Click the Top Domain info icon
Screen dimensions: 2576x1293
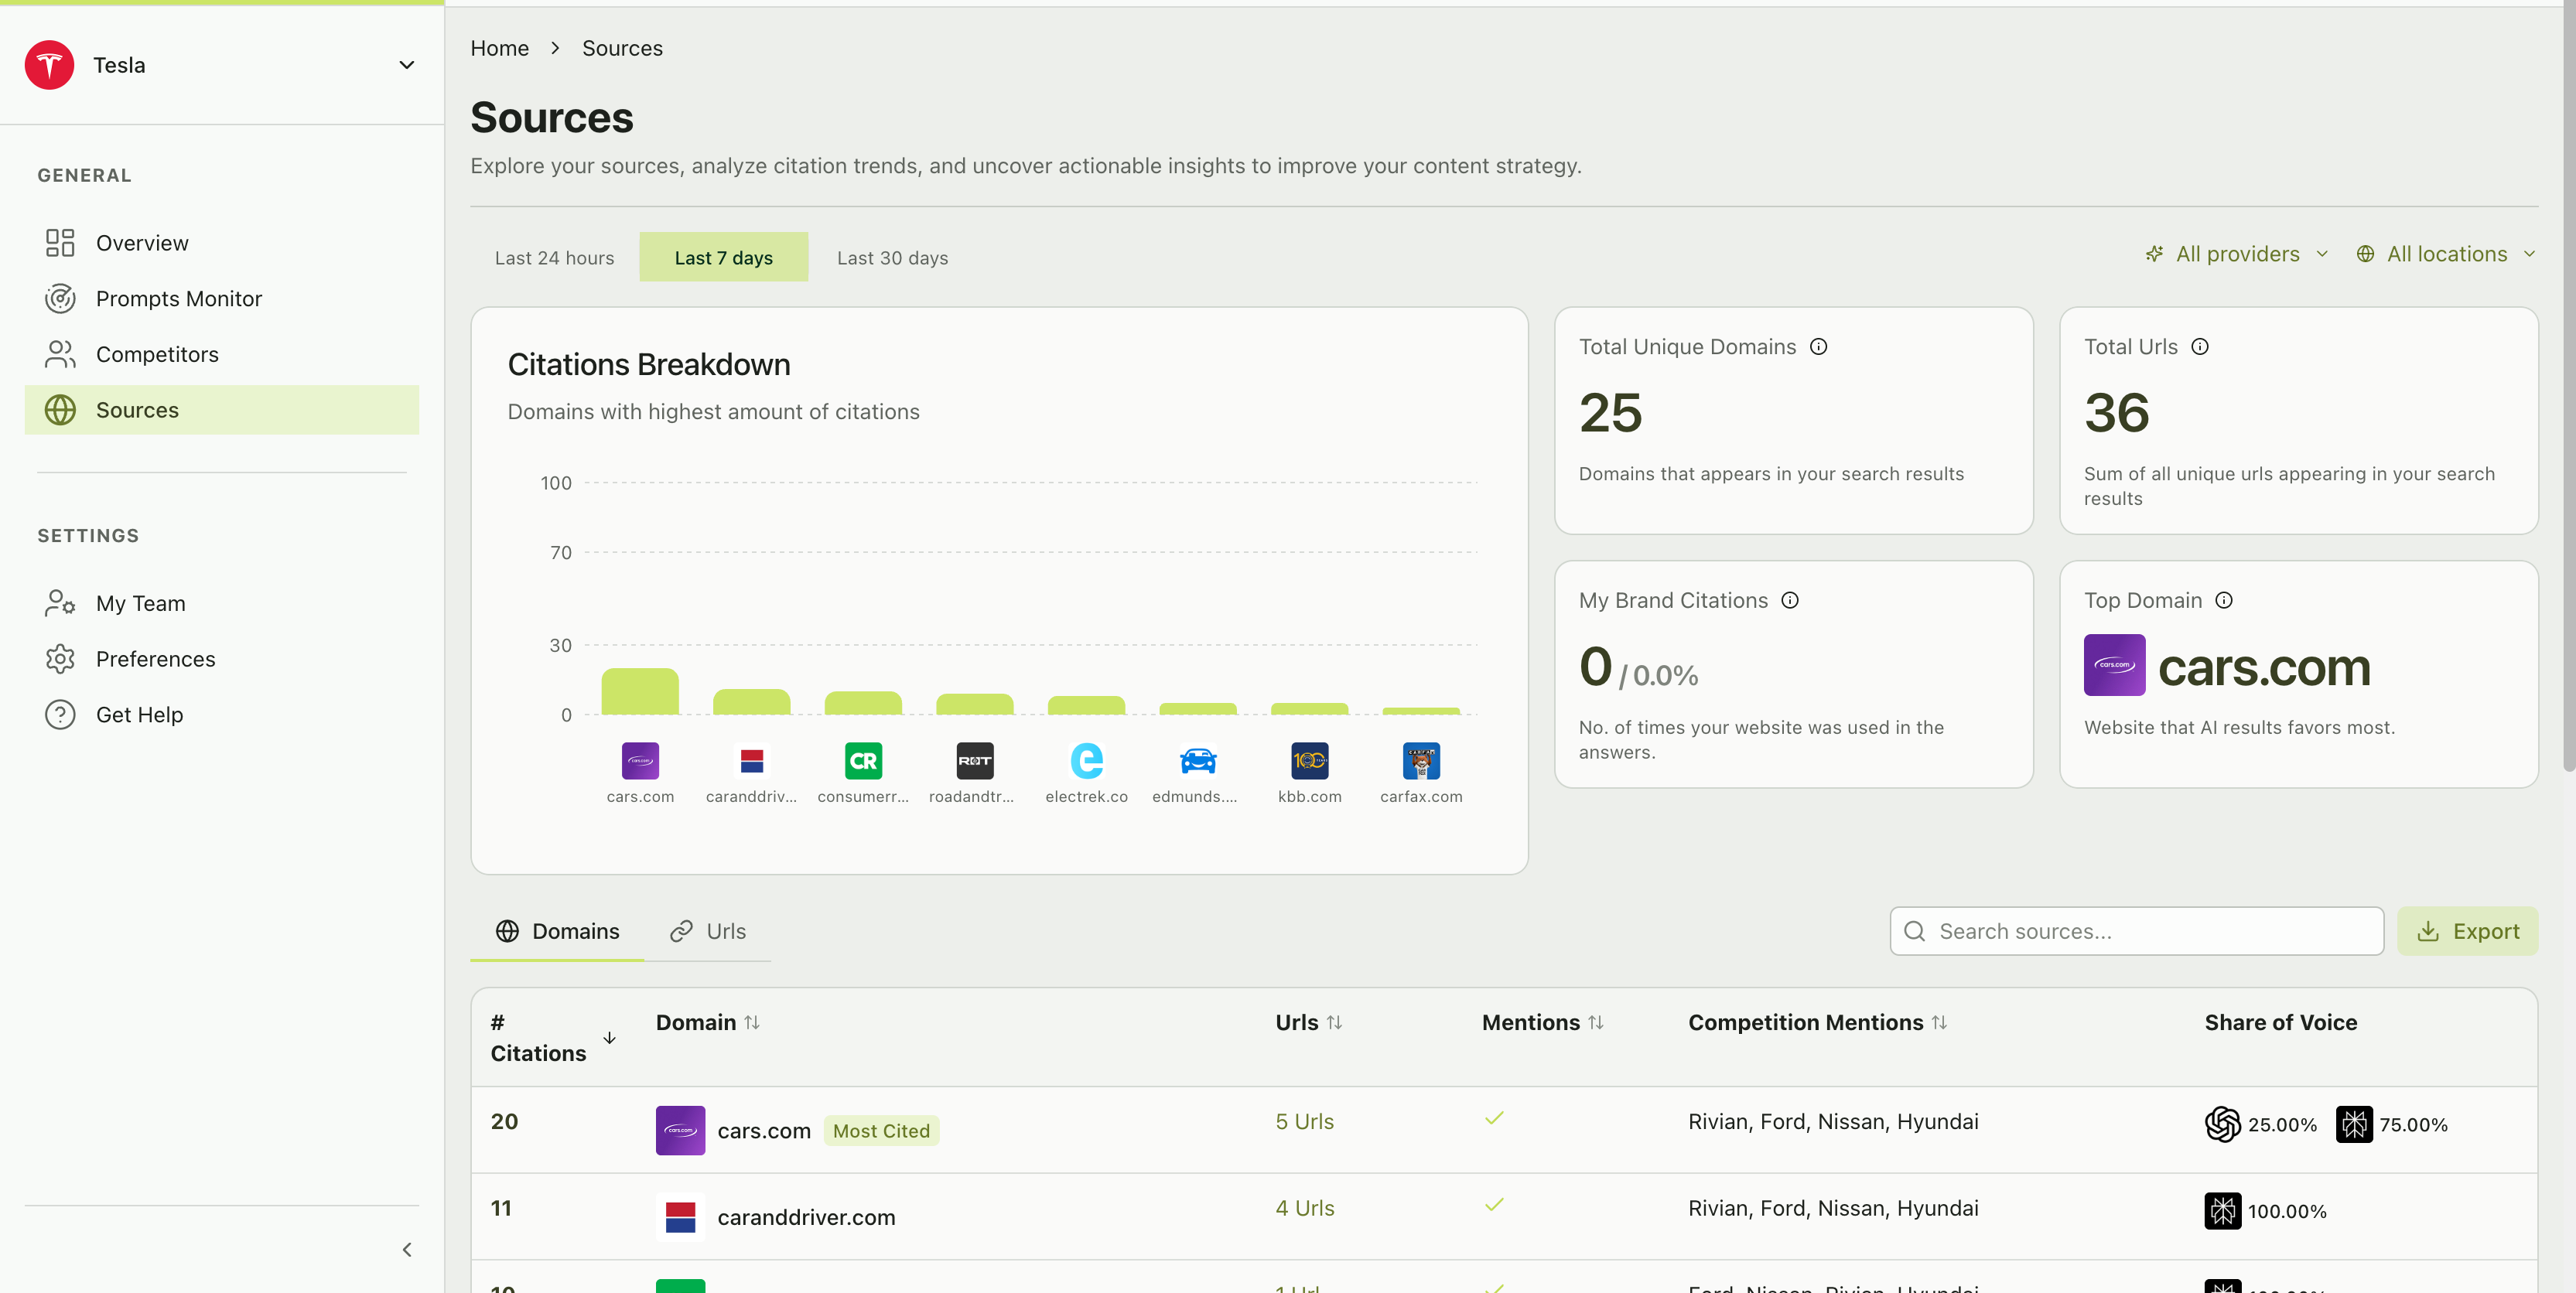pyautogui.click(x=2223, y=600)
